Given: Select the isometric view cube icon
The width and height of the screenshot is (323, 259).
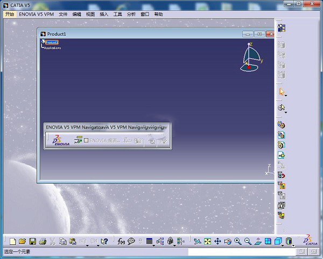Looking at the screenshot, I should click(x=278, y=241).
